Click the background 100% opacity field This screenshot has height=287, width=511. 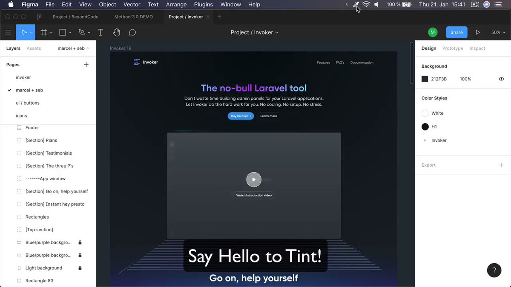465,79
